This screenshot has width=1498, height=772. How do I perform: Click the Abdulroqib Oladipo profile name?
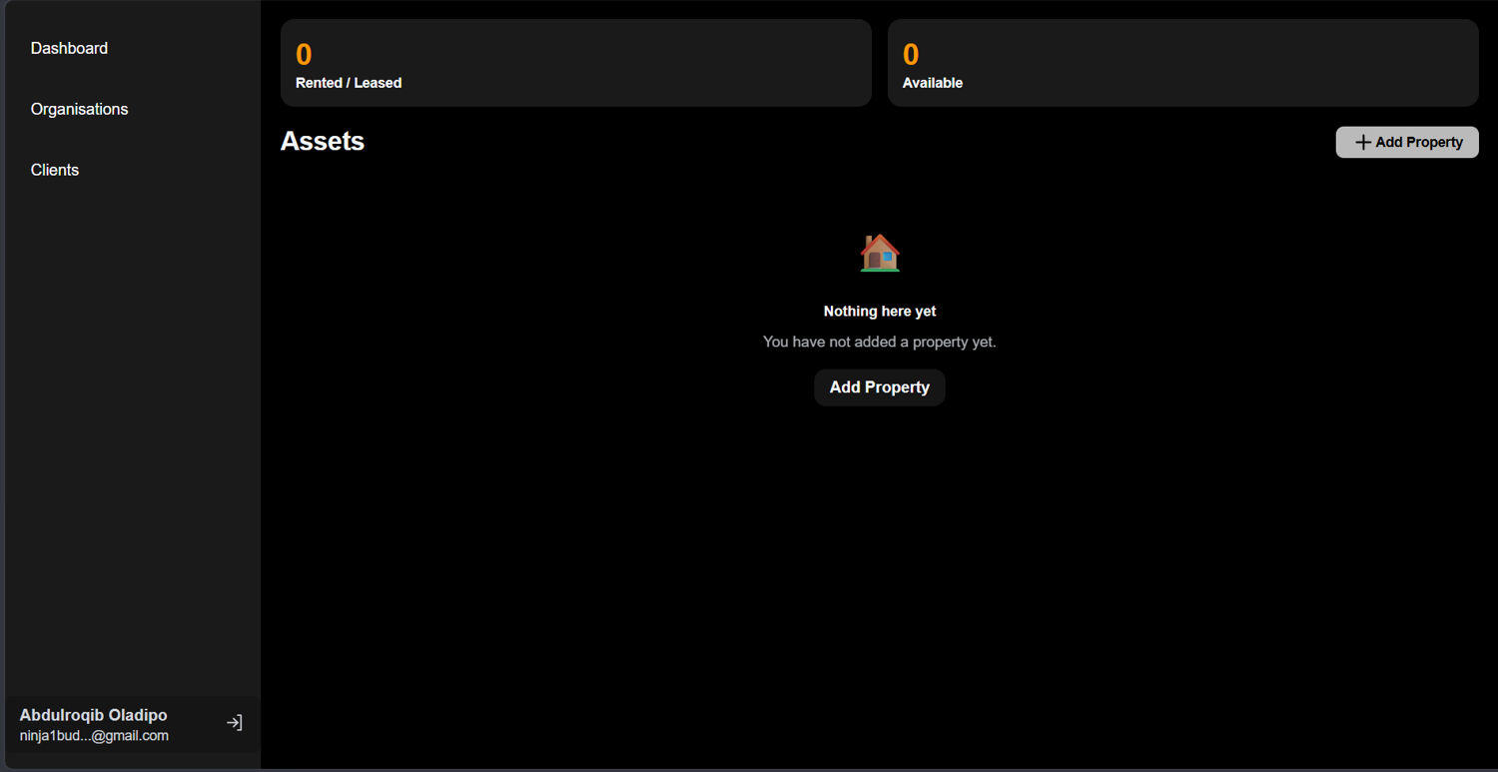tap(94, 715)
